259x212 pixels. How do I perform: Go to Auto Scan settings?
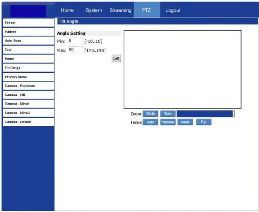(x=29, y=41)
